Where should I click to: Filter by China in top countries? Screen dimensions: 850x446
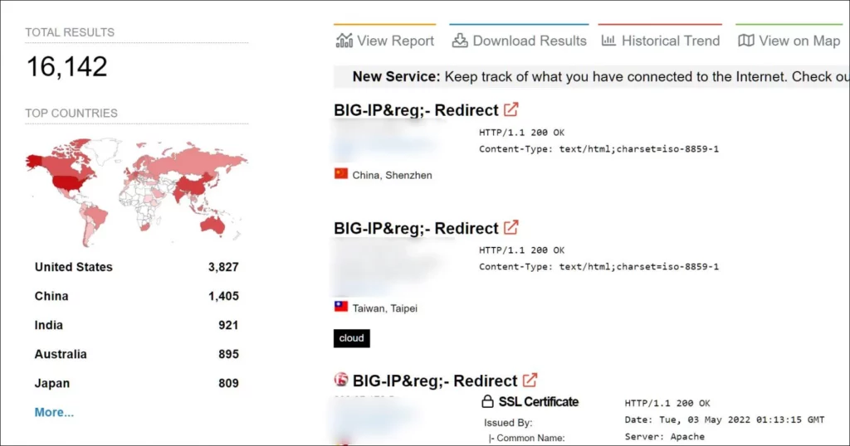tap(51, 296)
